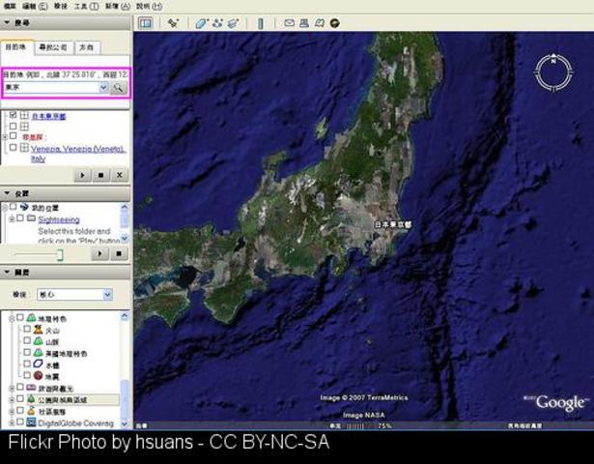Image resolution: width=594 pixels, height=464 pixels.
Task: Collapse the 搜尋 search panel header
Action: (65, 23)
